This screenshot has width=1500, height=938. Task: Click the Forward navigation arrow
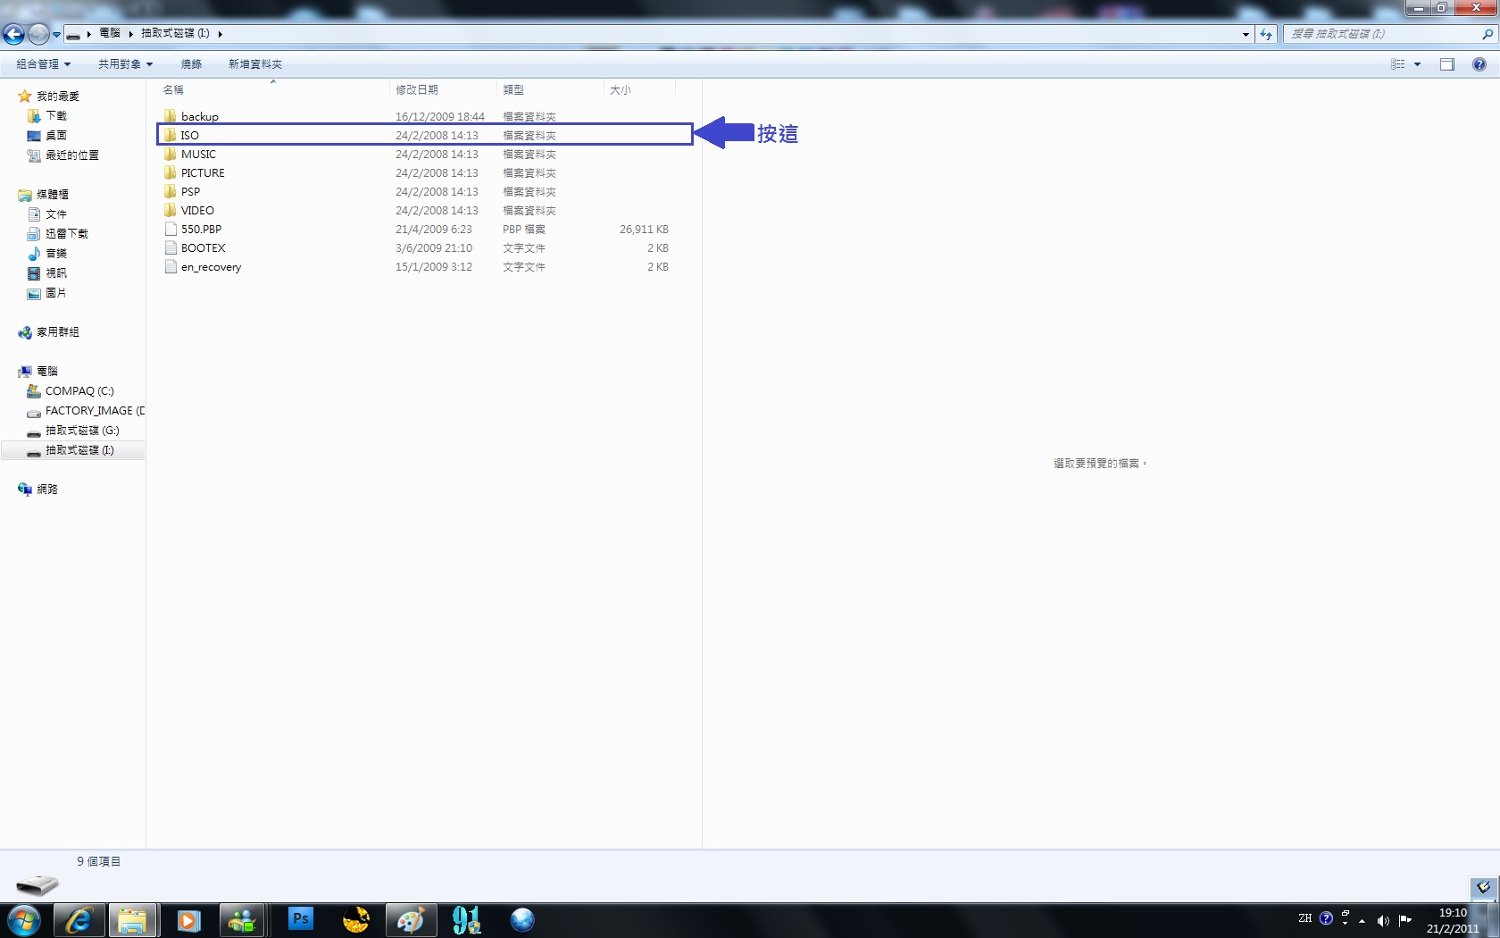coord(38,34)
